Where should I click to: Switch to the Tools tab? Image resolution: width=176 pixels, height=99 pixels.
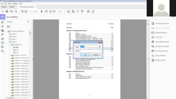(x=12, y=7)
